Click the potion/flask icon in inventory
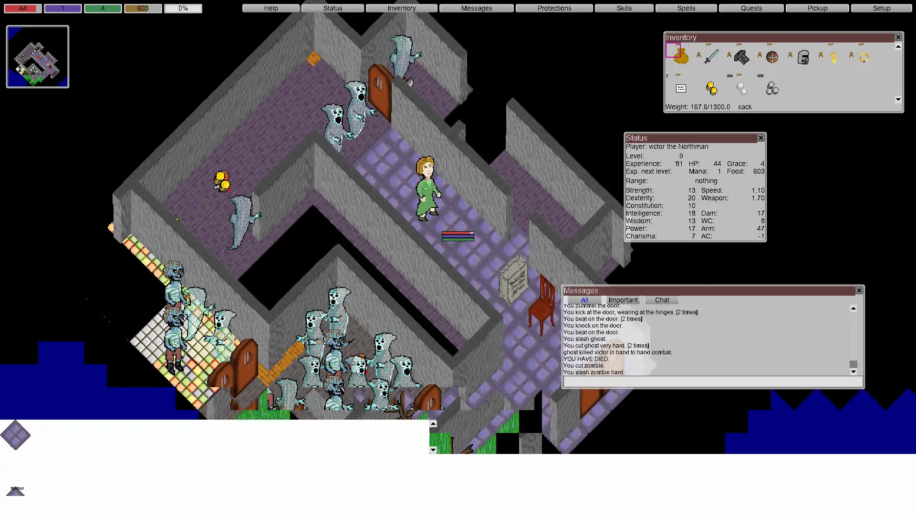This screenshot has height=515, width=916. pos(833,57)
